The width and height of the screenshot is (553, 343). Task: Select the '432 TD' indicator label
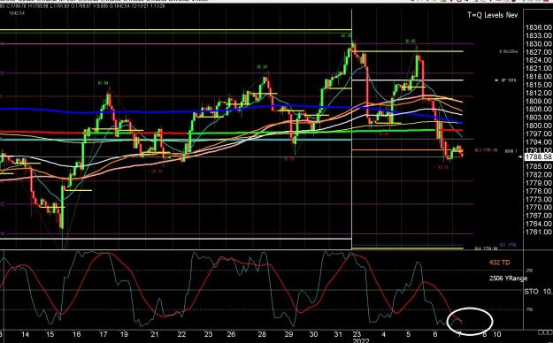(x=499, y=263)
